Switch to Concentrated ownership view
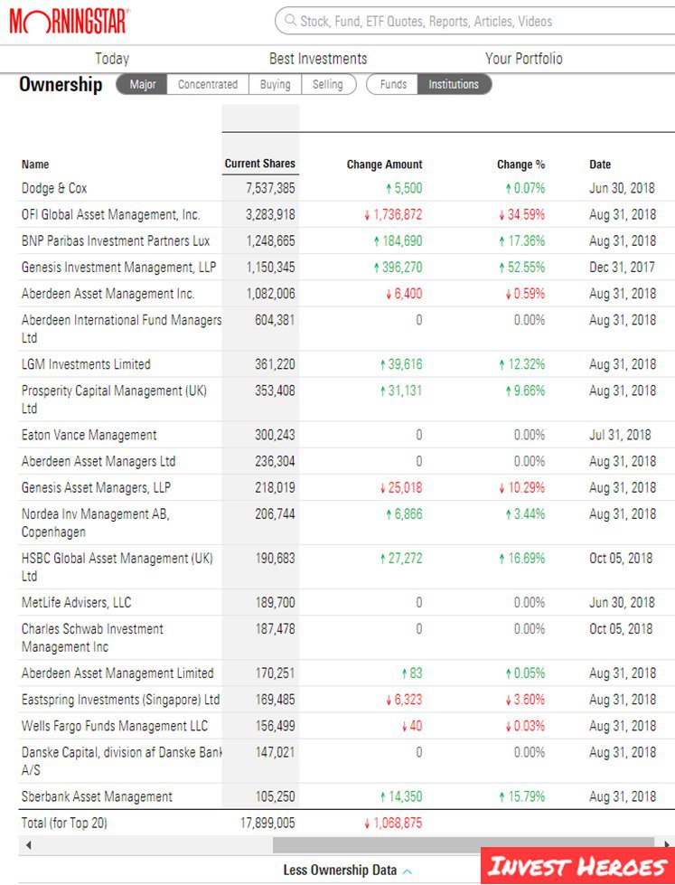This screenshot has width=675, height=885. 208,84
